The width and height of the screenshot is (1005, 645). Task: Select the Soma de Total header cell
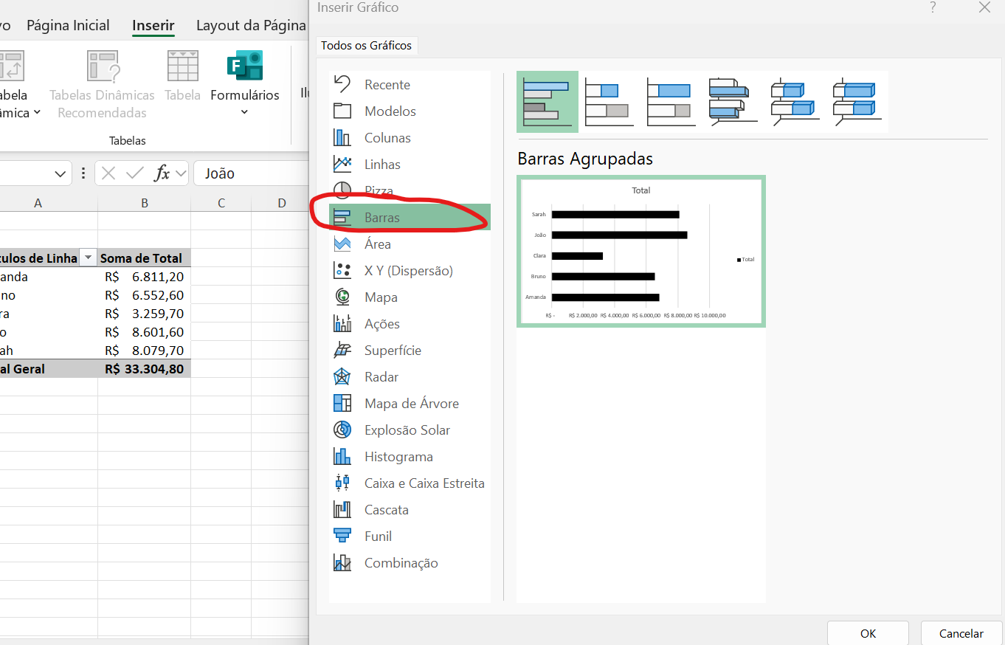click(x=145, y=258)
